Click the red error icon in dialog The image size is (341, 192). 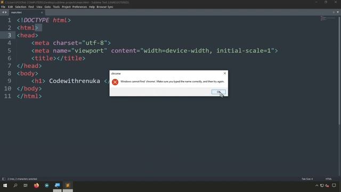click(115, 82)
